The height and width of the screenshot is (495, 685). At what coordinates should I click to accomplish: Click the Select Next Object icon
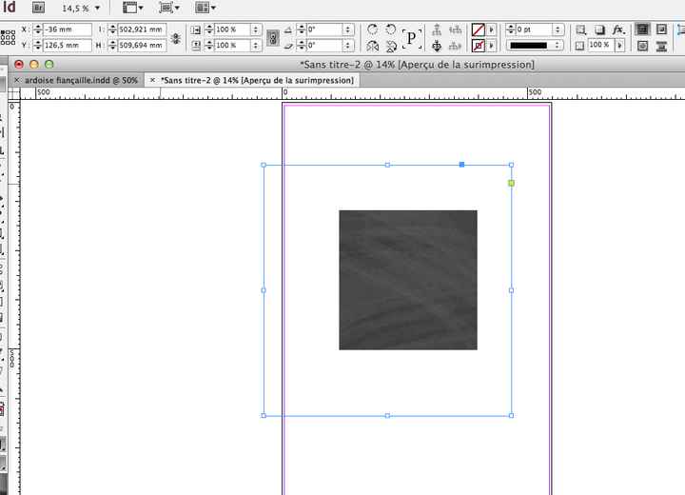455,46
